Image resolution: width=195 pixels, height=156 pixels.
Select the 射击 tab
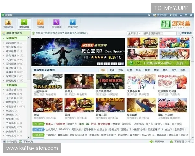click(165, 70)
